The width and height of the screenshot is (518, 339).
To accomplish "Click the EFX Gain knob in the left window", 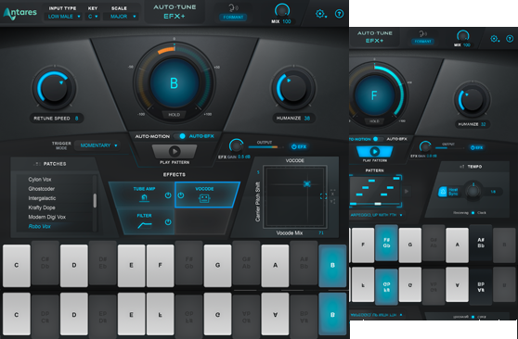I will click(x=236, y=145).
